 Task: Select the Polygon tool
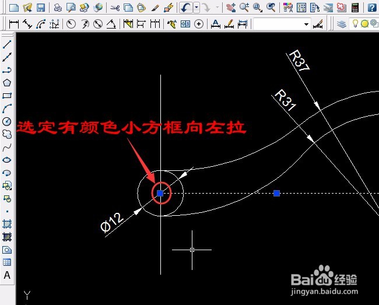click(x=7, y=83)
